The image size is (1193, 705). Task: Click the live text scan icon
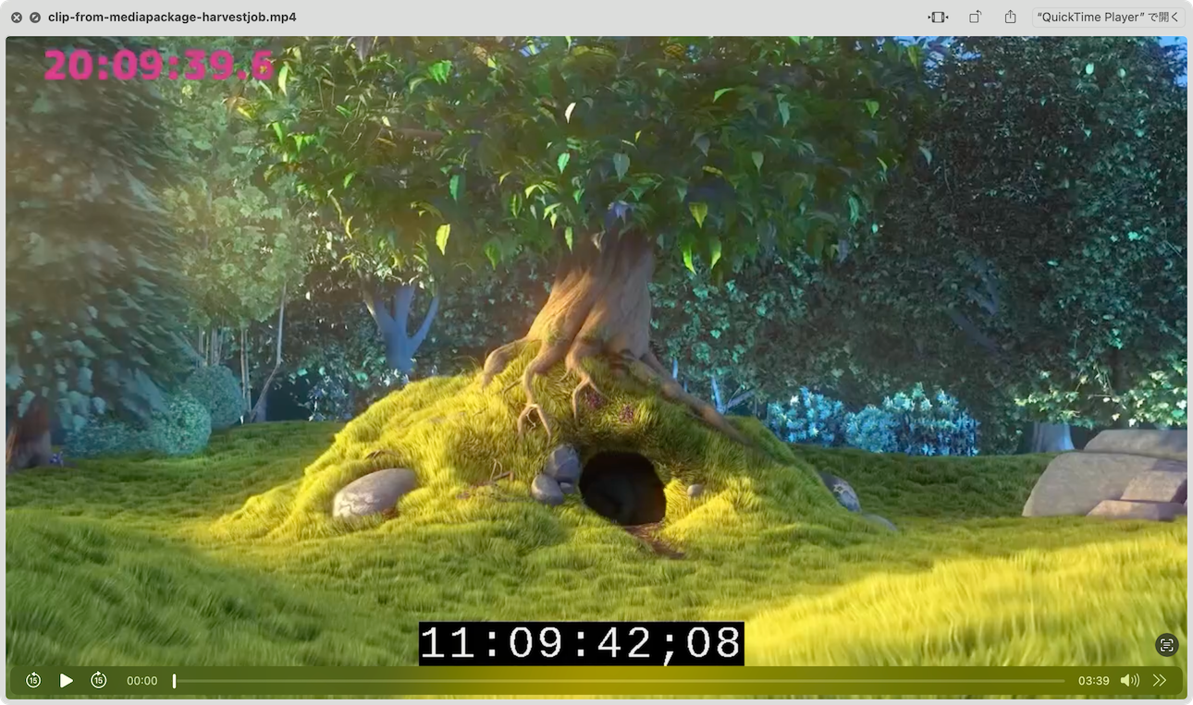coord(1166,646)
